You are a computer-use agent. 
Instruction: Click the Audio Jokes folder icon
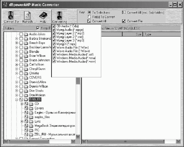pos(26,34)
